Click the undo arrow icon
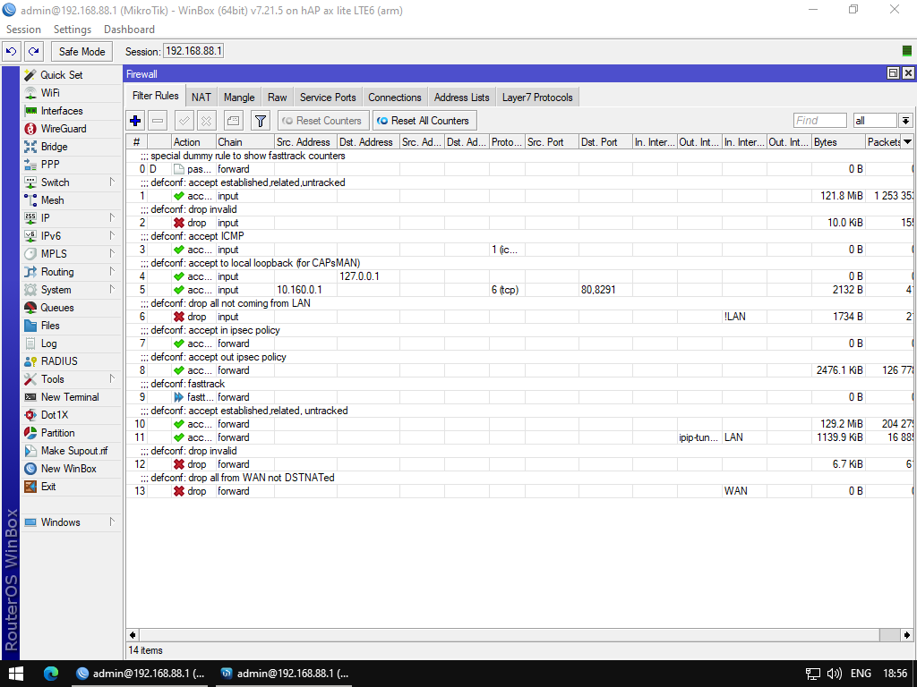 point(11,51)
